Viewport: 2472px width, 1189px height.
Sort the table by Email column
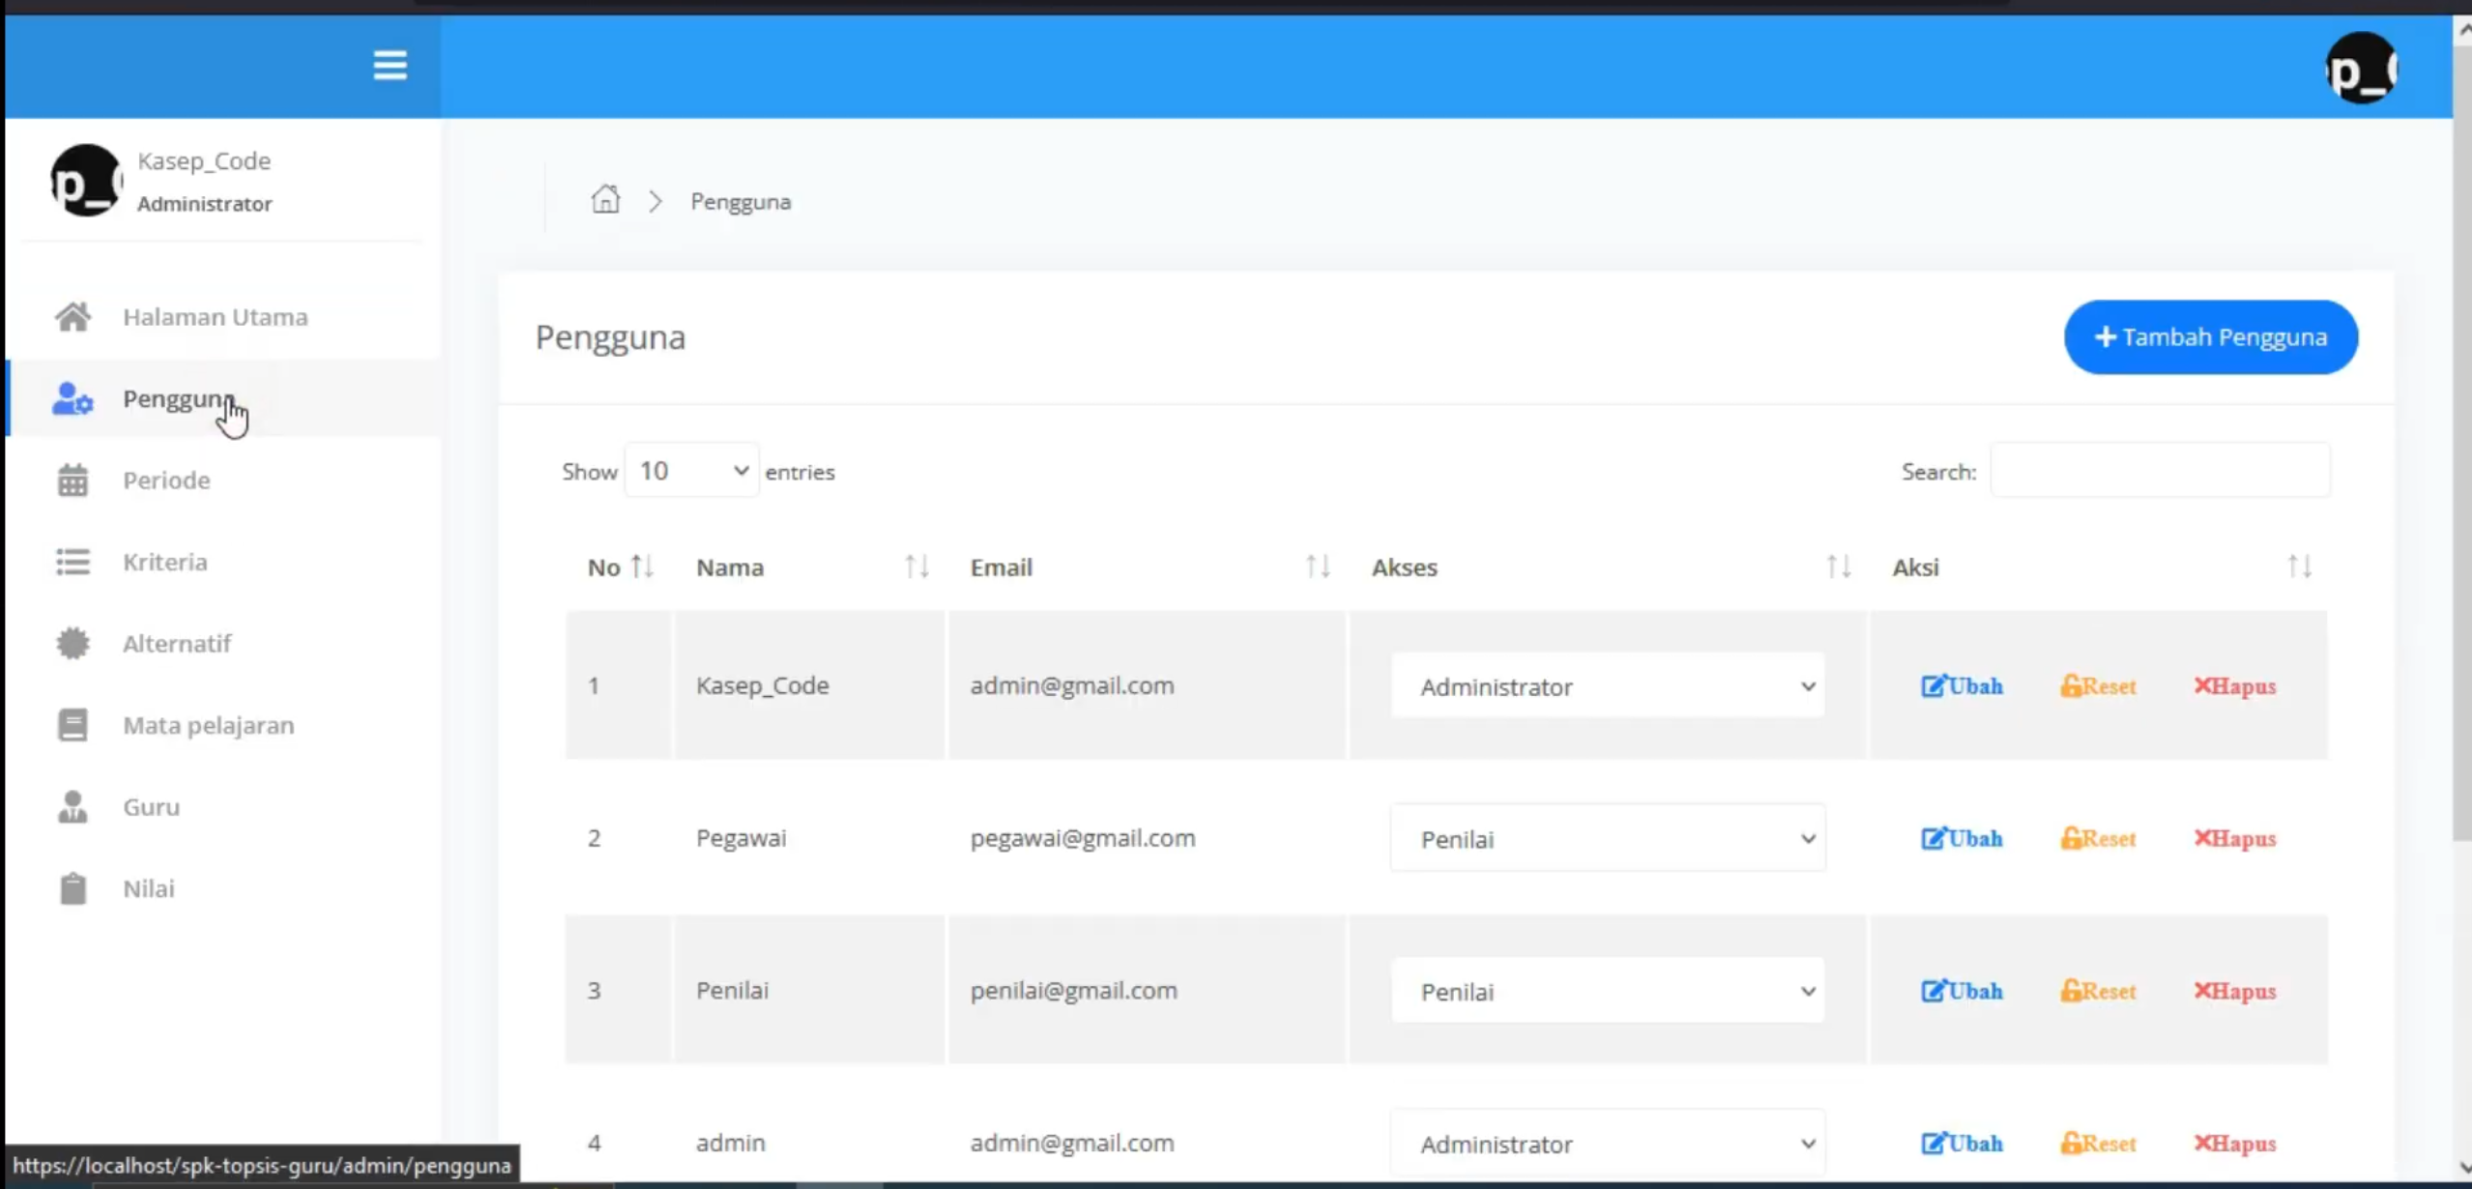pyautogui.click(x=1318, y=567)
